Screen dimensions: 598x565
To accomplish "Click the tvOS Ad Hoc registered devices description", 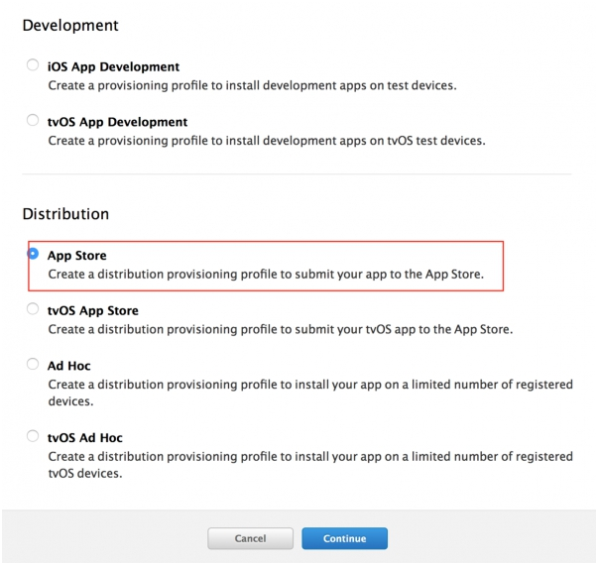I will click(309, 465).
